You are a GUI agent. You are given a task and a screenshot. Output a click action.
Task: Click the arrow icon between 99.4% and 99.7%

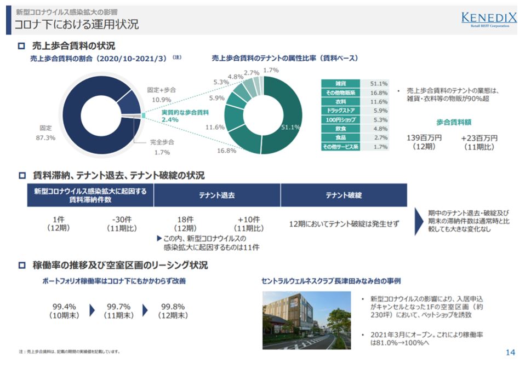pyautogui.click(x=91, y=310)
